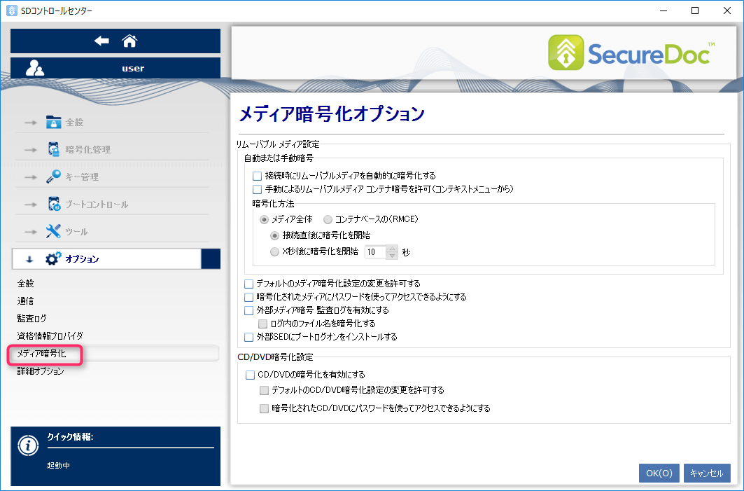Viewport: 744px width, 491px height.
Task: Increase seconds with spinner up arrow
Action: coord(392,247)
